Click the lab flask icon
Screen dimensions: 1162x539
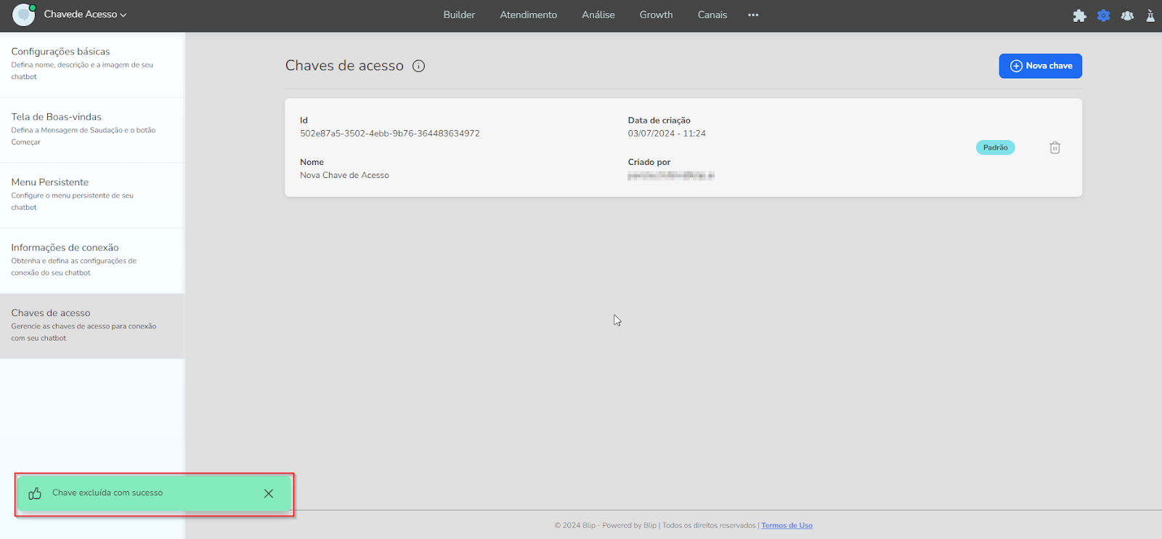[1150, 15]
